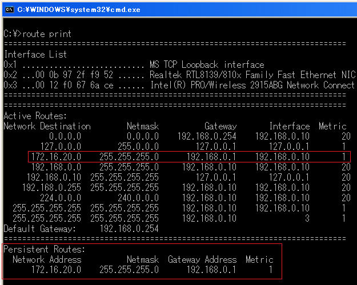The image size is (357, 285).
Task: Click 'Intel(R) PRO/Wireless 2915ABG Network' text
Action: [235, 85]
